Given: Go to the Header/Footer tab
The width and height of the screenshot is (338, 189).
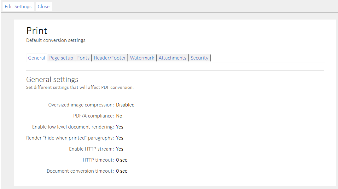Looking at the screenshot, I should 110,58.
